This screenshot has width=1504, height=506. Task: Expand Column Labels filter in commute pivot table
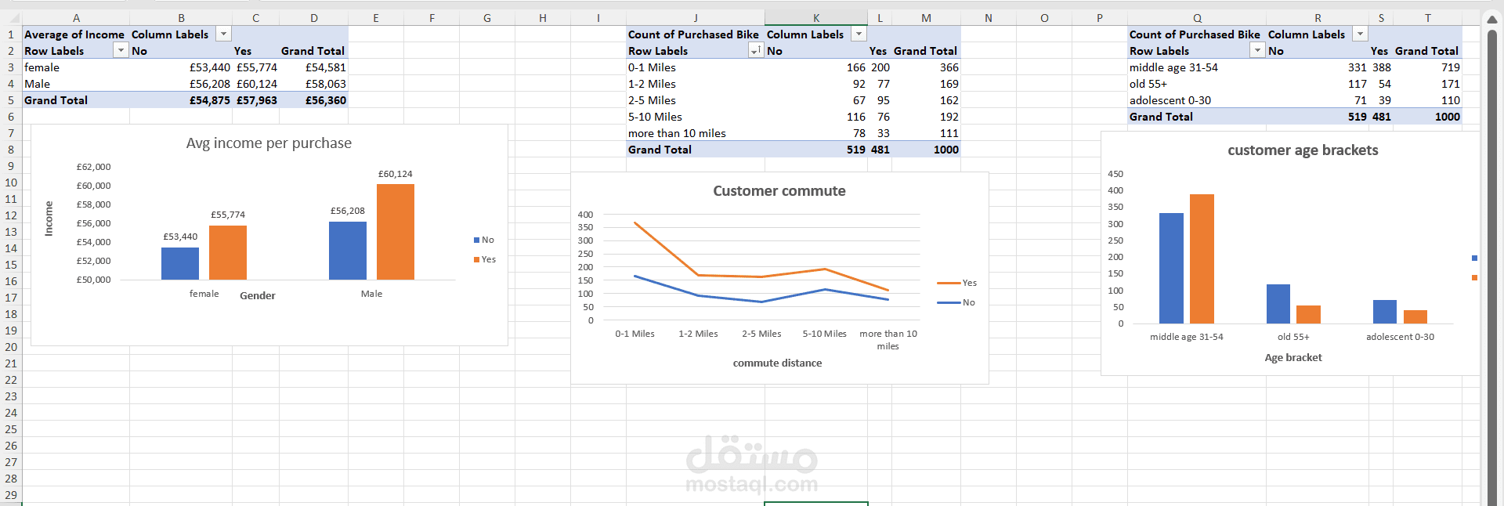pyautogui.click(x=859, y=34)
